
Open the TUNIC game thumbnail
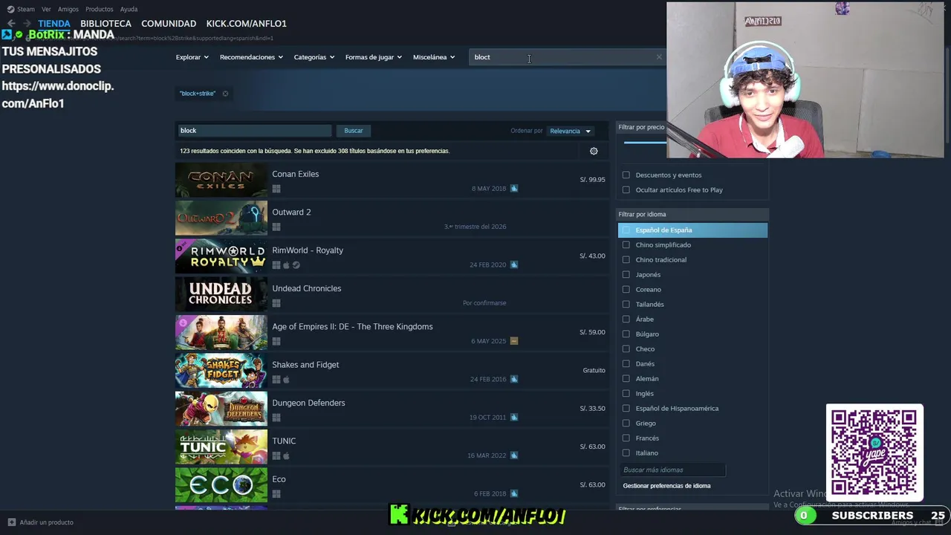[x=221, y=447]
